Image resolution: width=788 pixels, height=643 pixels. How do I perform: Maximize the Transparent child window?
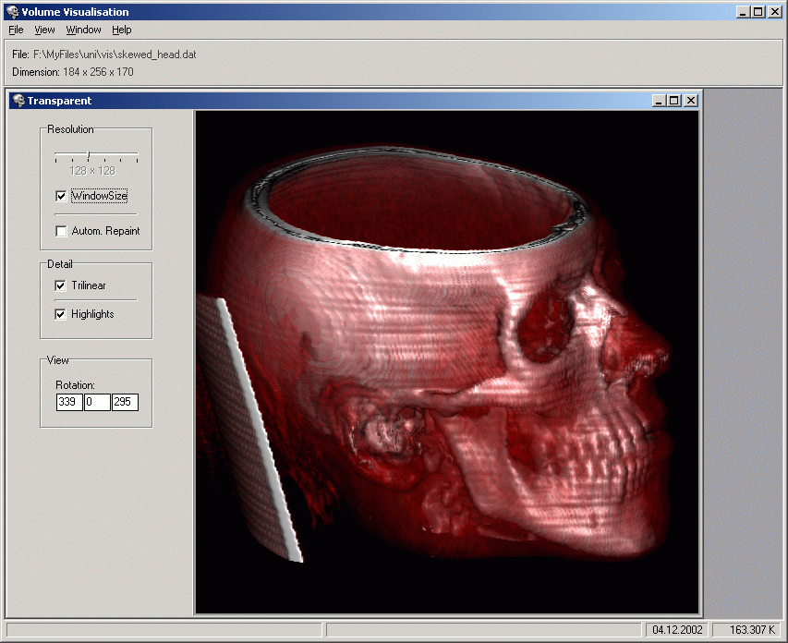[674, 101]
